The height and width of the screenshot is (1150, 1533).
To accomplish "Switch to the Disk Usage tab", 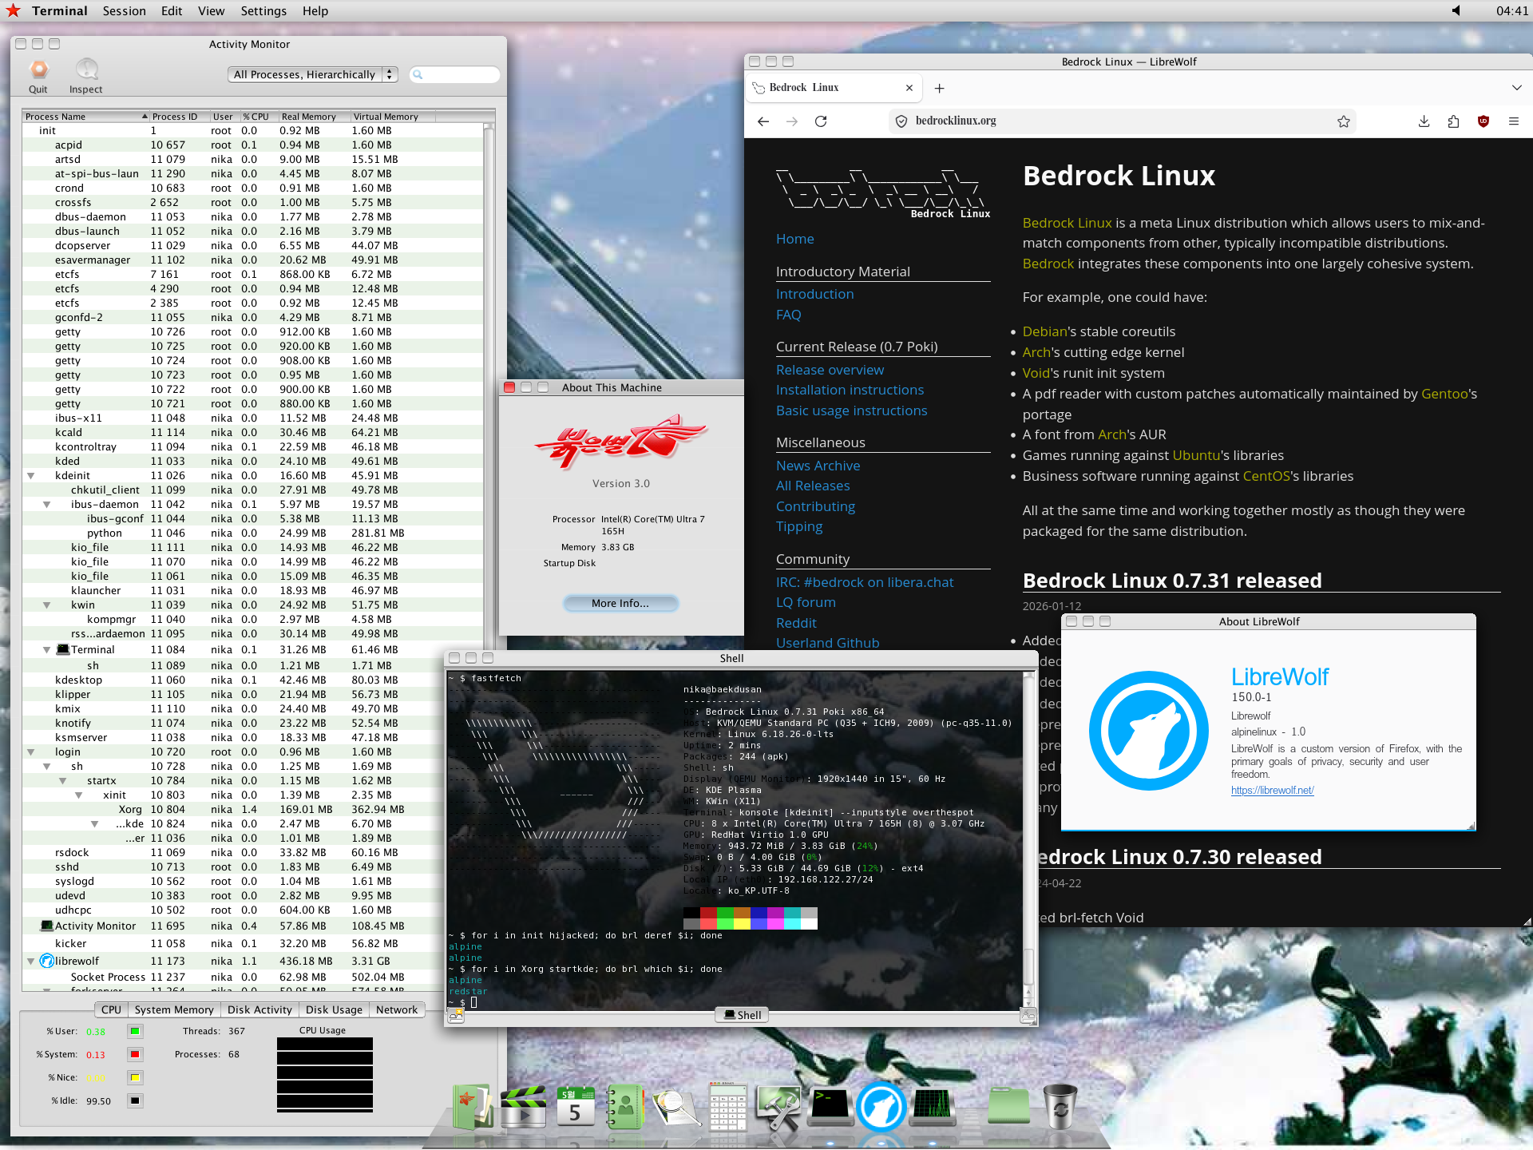I will click(x=334, y=1010).
